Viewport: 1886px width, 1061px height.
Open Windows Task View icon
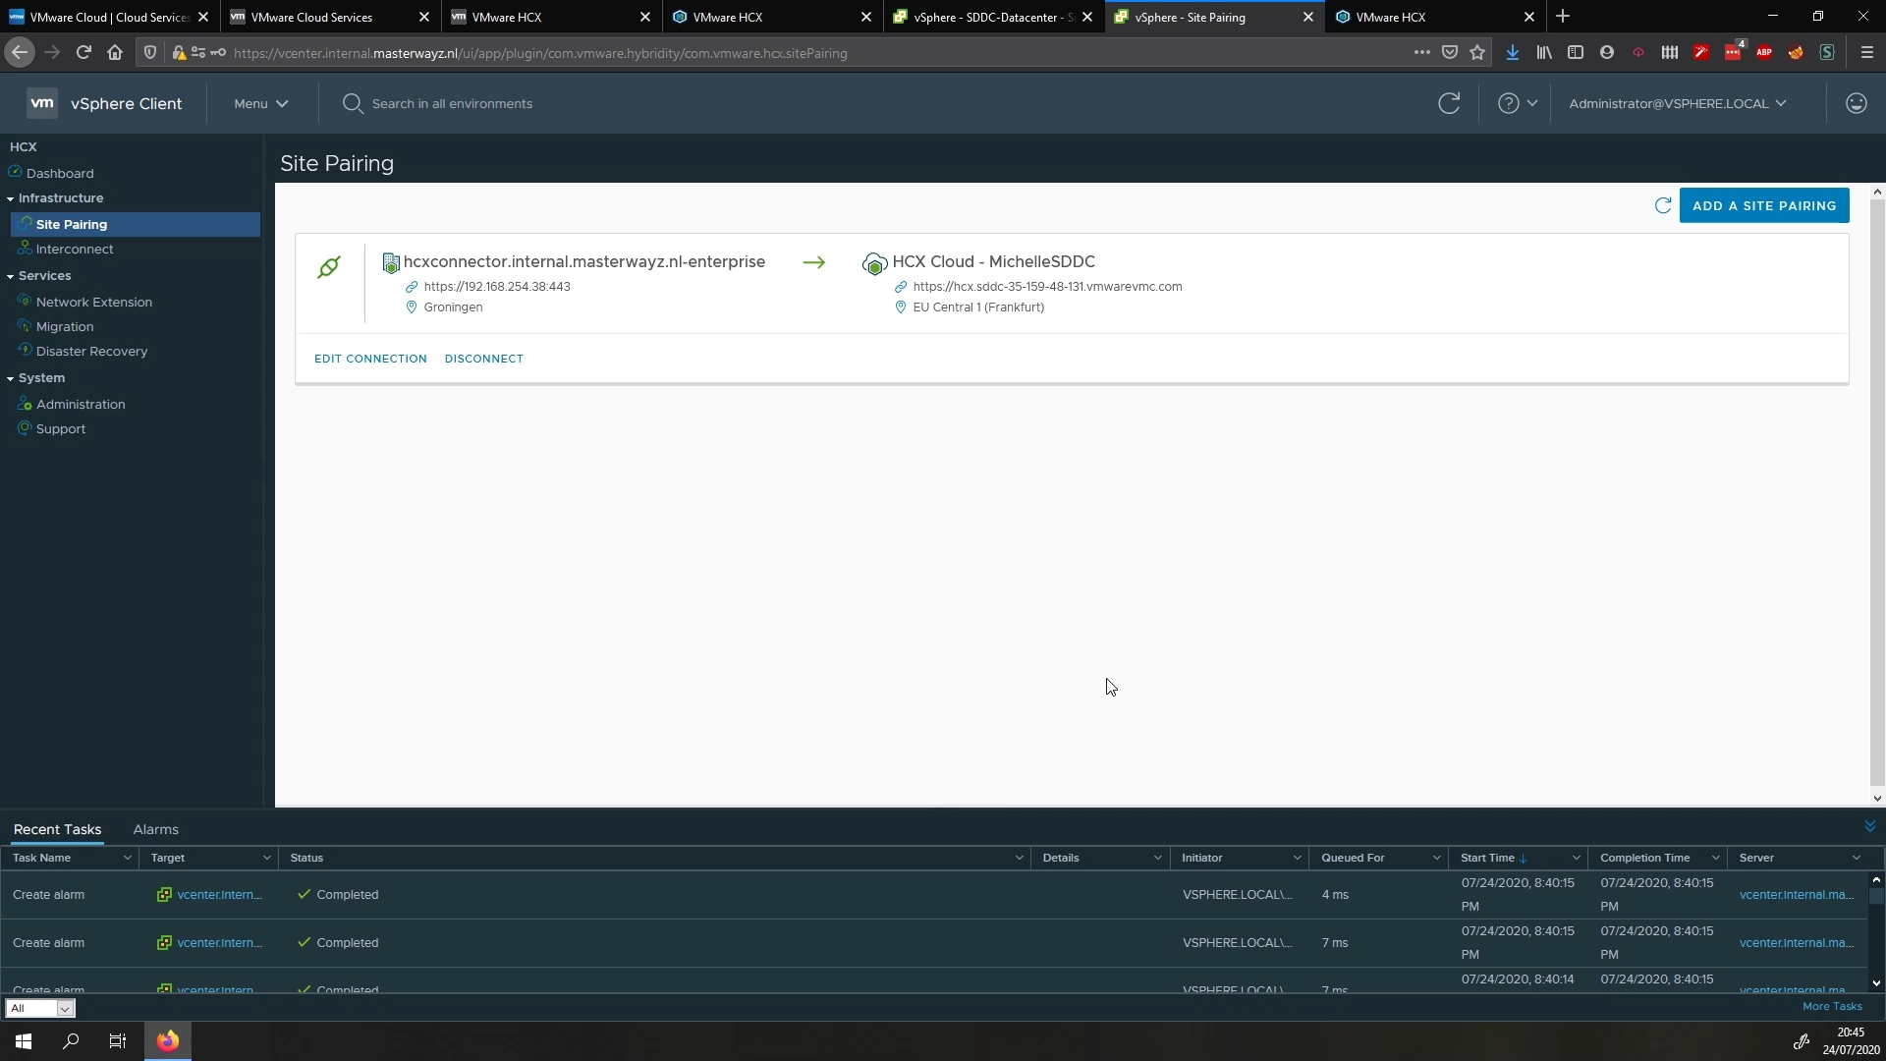[x=118, y=1041]
